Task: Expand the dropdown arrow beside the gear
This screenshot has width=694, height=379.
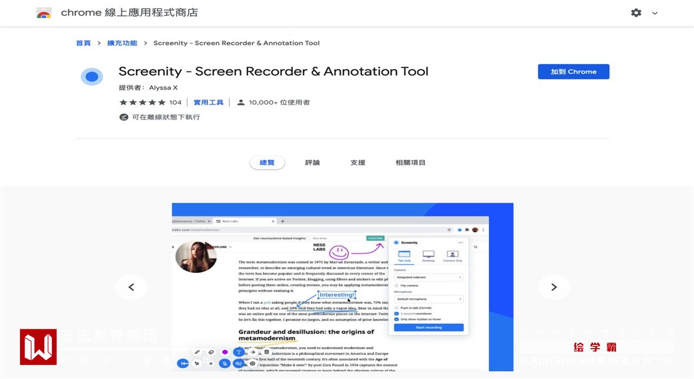Action: tap(654, 13)
